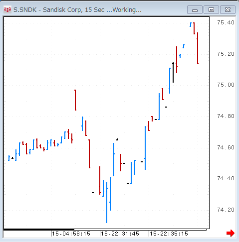Click the 74.40 price label
The width and height of the screenshot is (239, 242).
(226, 178)
